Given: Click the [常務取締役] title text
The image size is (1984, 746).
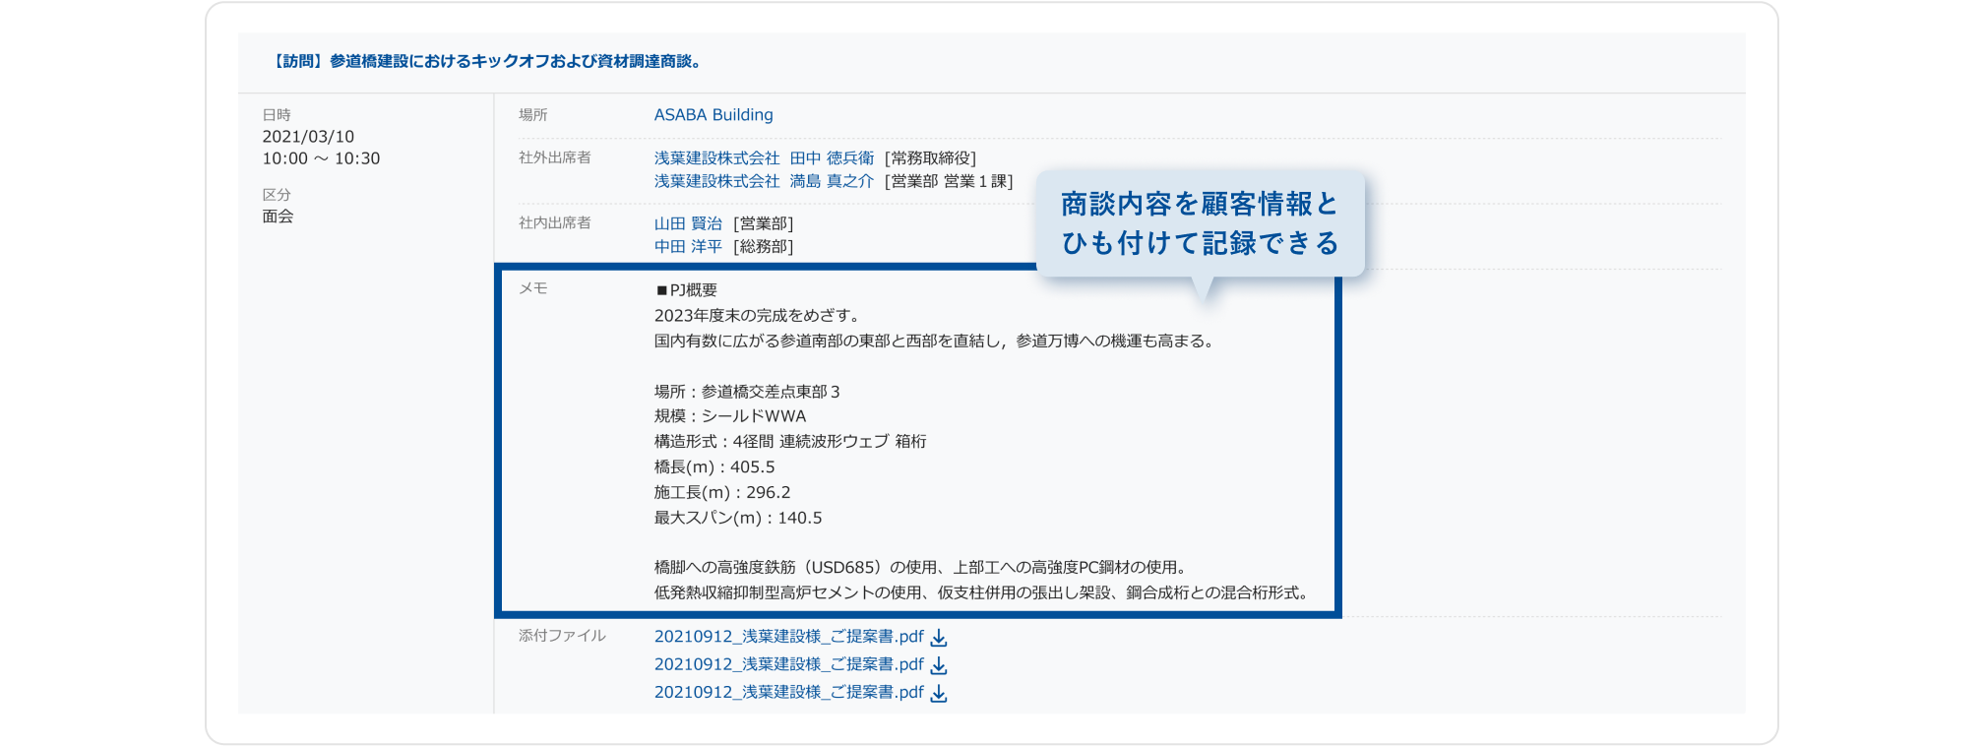Looking at the screenshot, I should point(930,158).
